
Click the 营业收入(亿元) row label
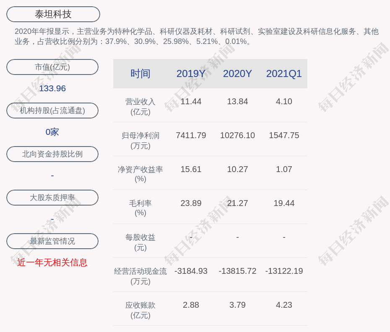pyautogui.click(x=140, y=107)
